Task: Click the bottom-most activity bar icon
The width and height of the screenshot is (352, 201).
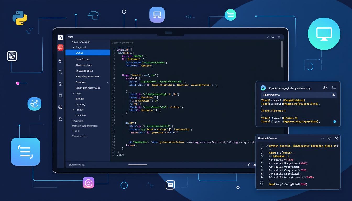Action: click(60, 119)
